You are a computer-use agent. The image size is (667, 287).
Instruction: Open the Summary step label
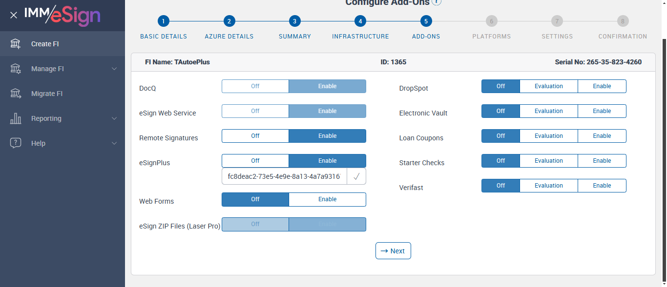pyautogui.click(x=295, y=37)
